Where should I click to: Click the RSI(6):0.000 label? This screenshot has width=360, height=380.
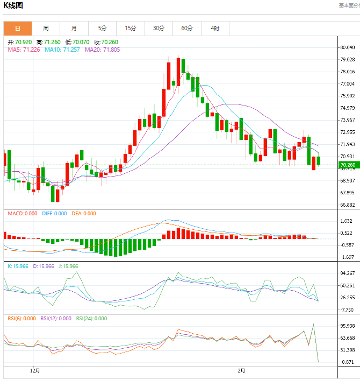[22, 319]
